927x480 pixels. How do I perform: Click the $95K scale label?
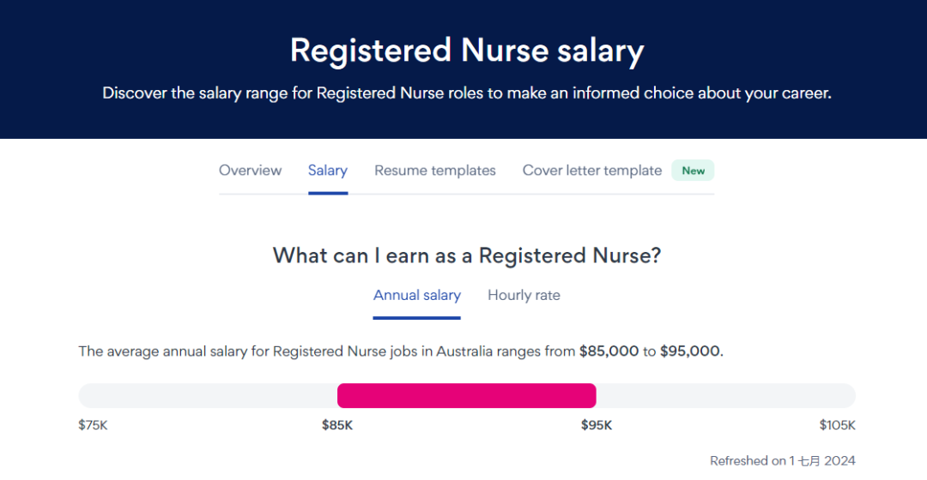[597, 425]
